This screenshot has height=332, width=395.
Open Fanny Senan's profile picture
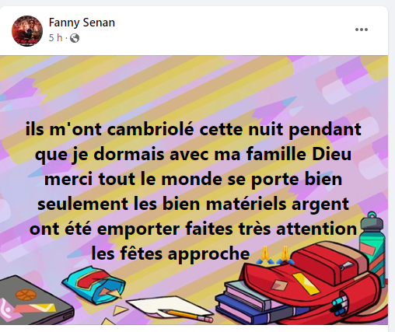pos(27,31)
